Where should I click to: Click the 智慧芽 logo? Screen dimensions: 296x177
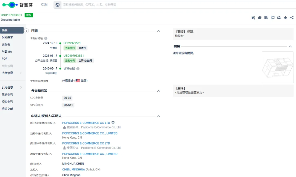click(18, 5)
